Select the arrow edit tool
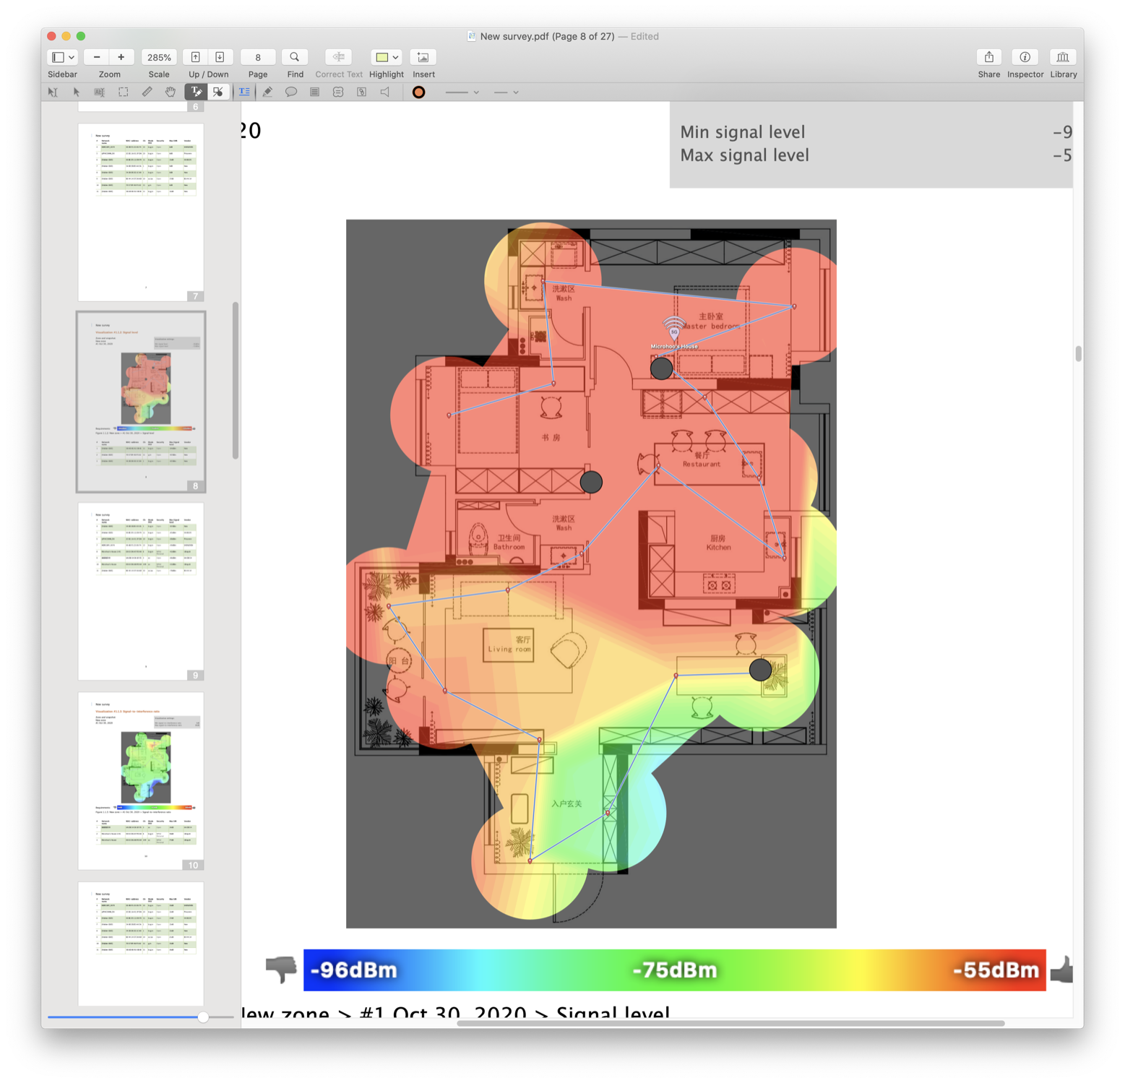Image resolution: width=1125 pixels, height=1083 pixels. coord(76,92)
